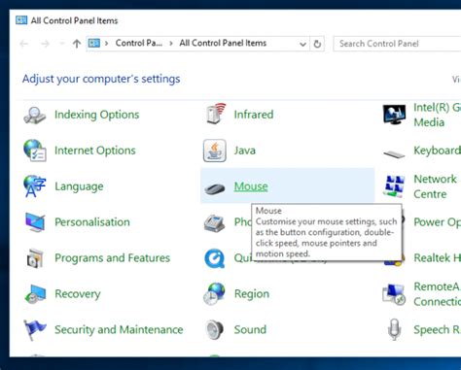Open the QuickTime icon
The width and height of the screenshot is (461, 370).
tap(214, 258)
